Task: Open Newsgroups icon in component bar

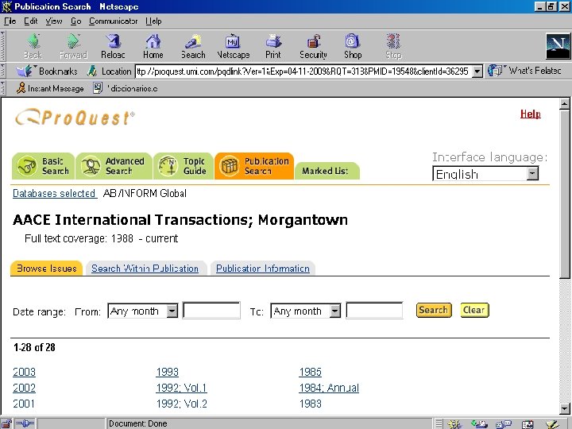Action: [504, 424]
